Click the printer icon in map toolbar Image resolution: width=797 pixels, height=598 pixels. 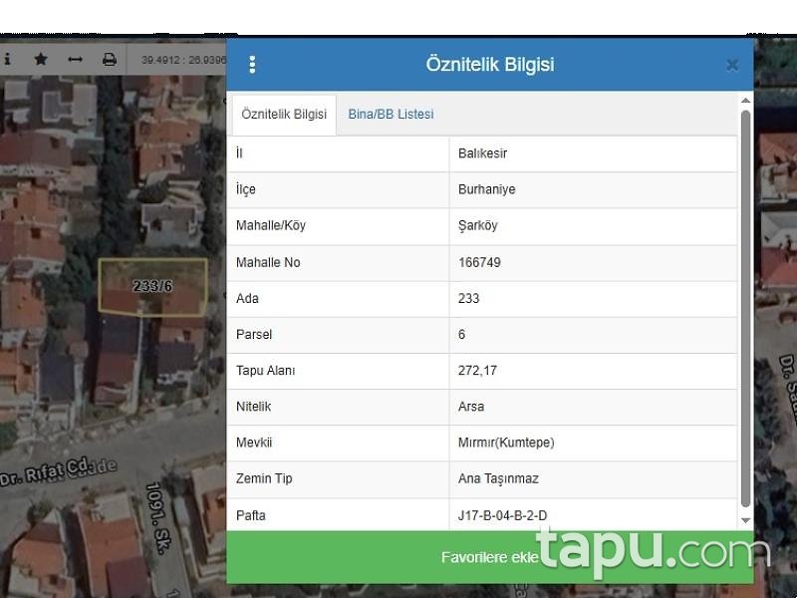click(x=110, y=60)
